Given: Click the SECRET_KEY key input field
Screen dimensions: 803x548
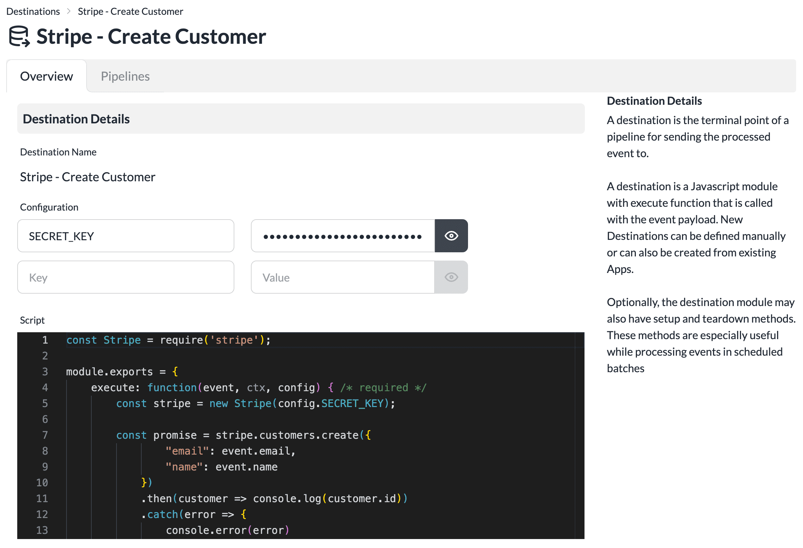Looking at the screenshot, I should click(x=126, y=236).
